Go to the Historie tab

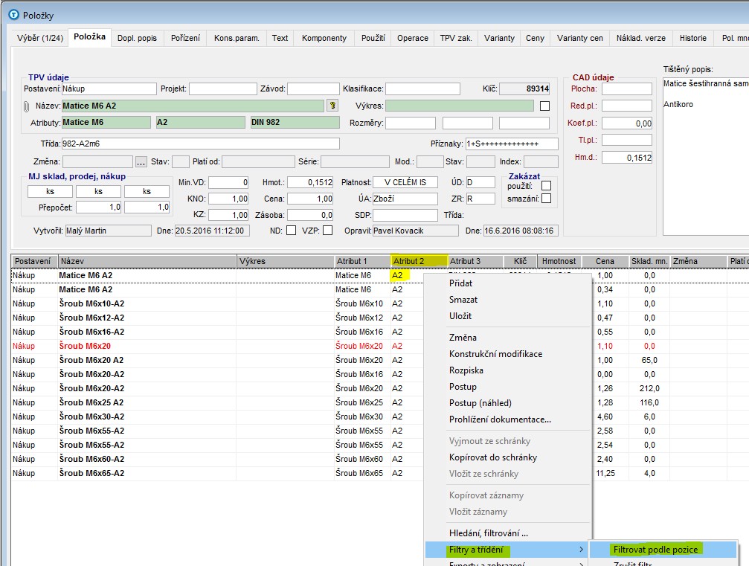[x=693, y=38]
